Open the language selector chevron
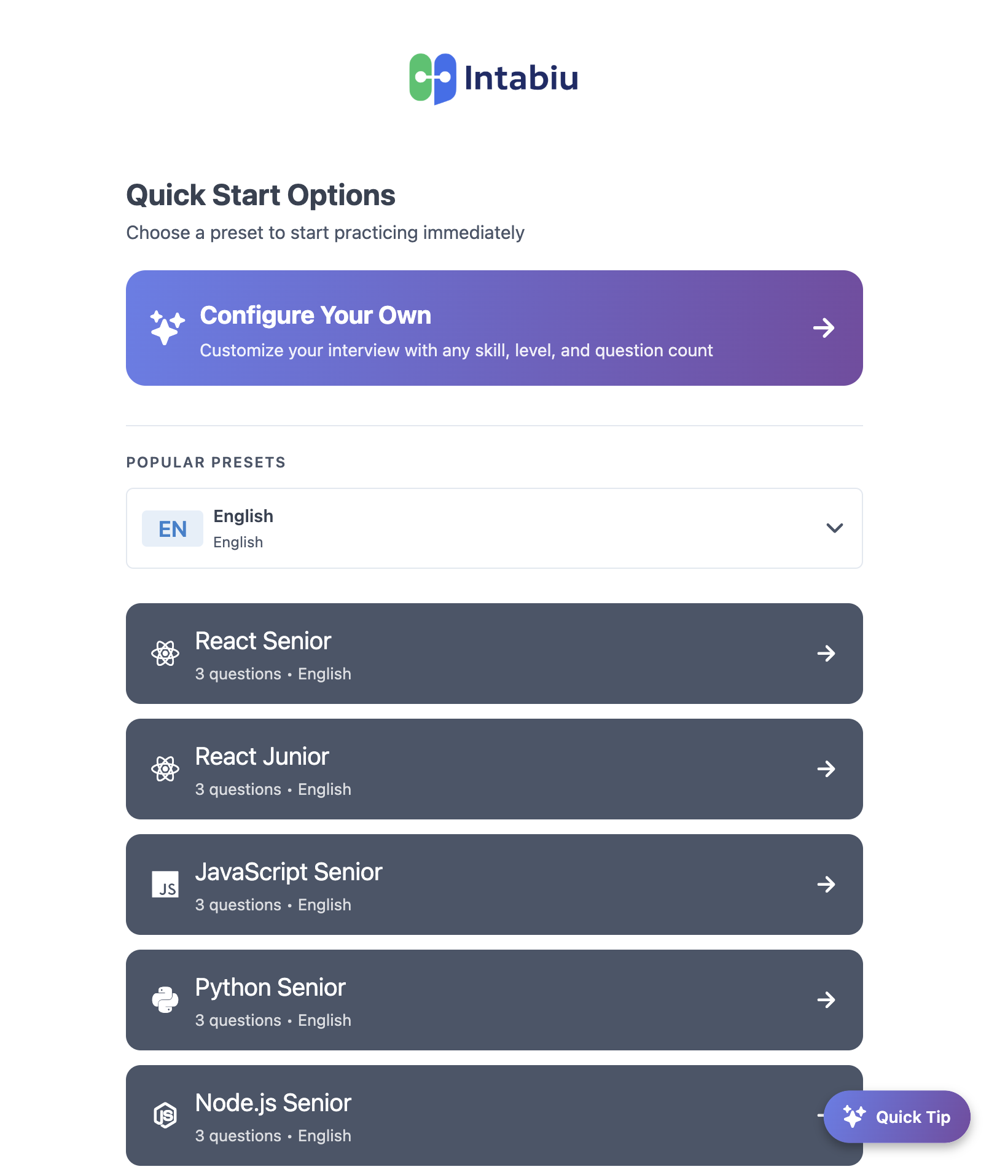The height and width of the screenshot is (1172, 989). 834,528
